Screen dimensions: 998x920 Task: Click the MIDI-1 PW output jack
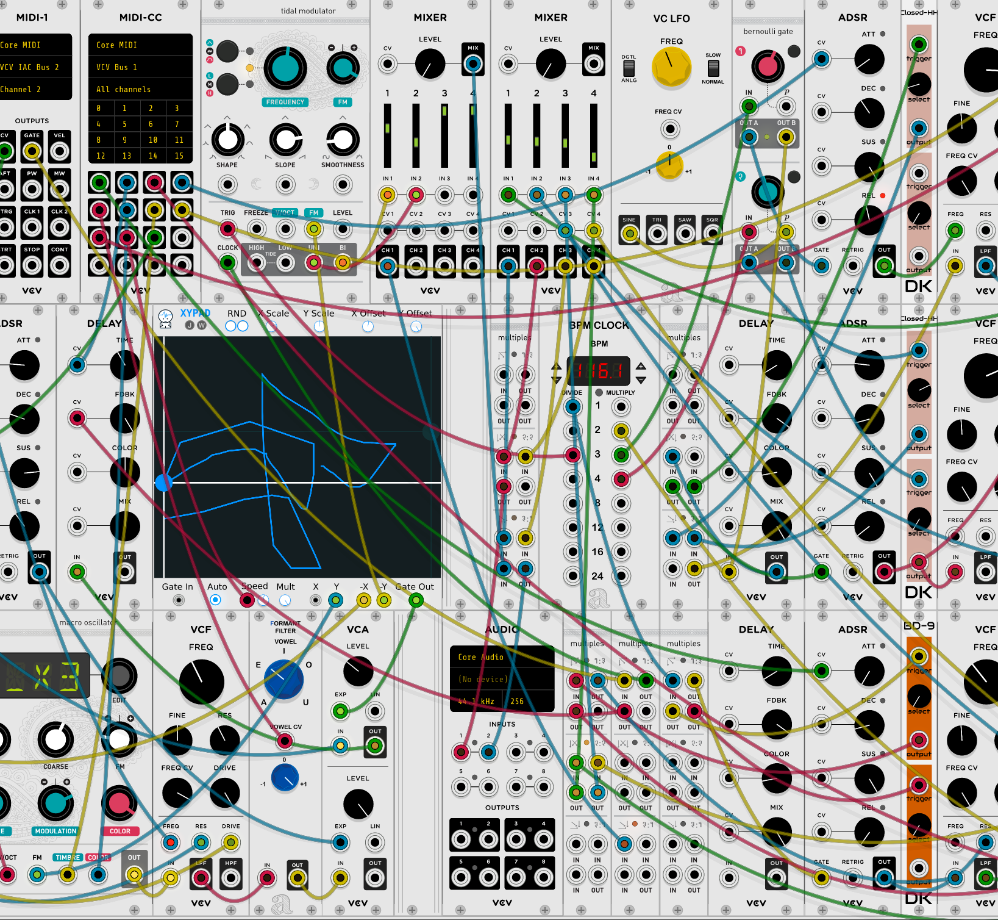pos(32,189)
